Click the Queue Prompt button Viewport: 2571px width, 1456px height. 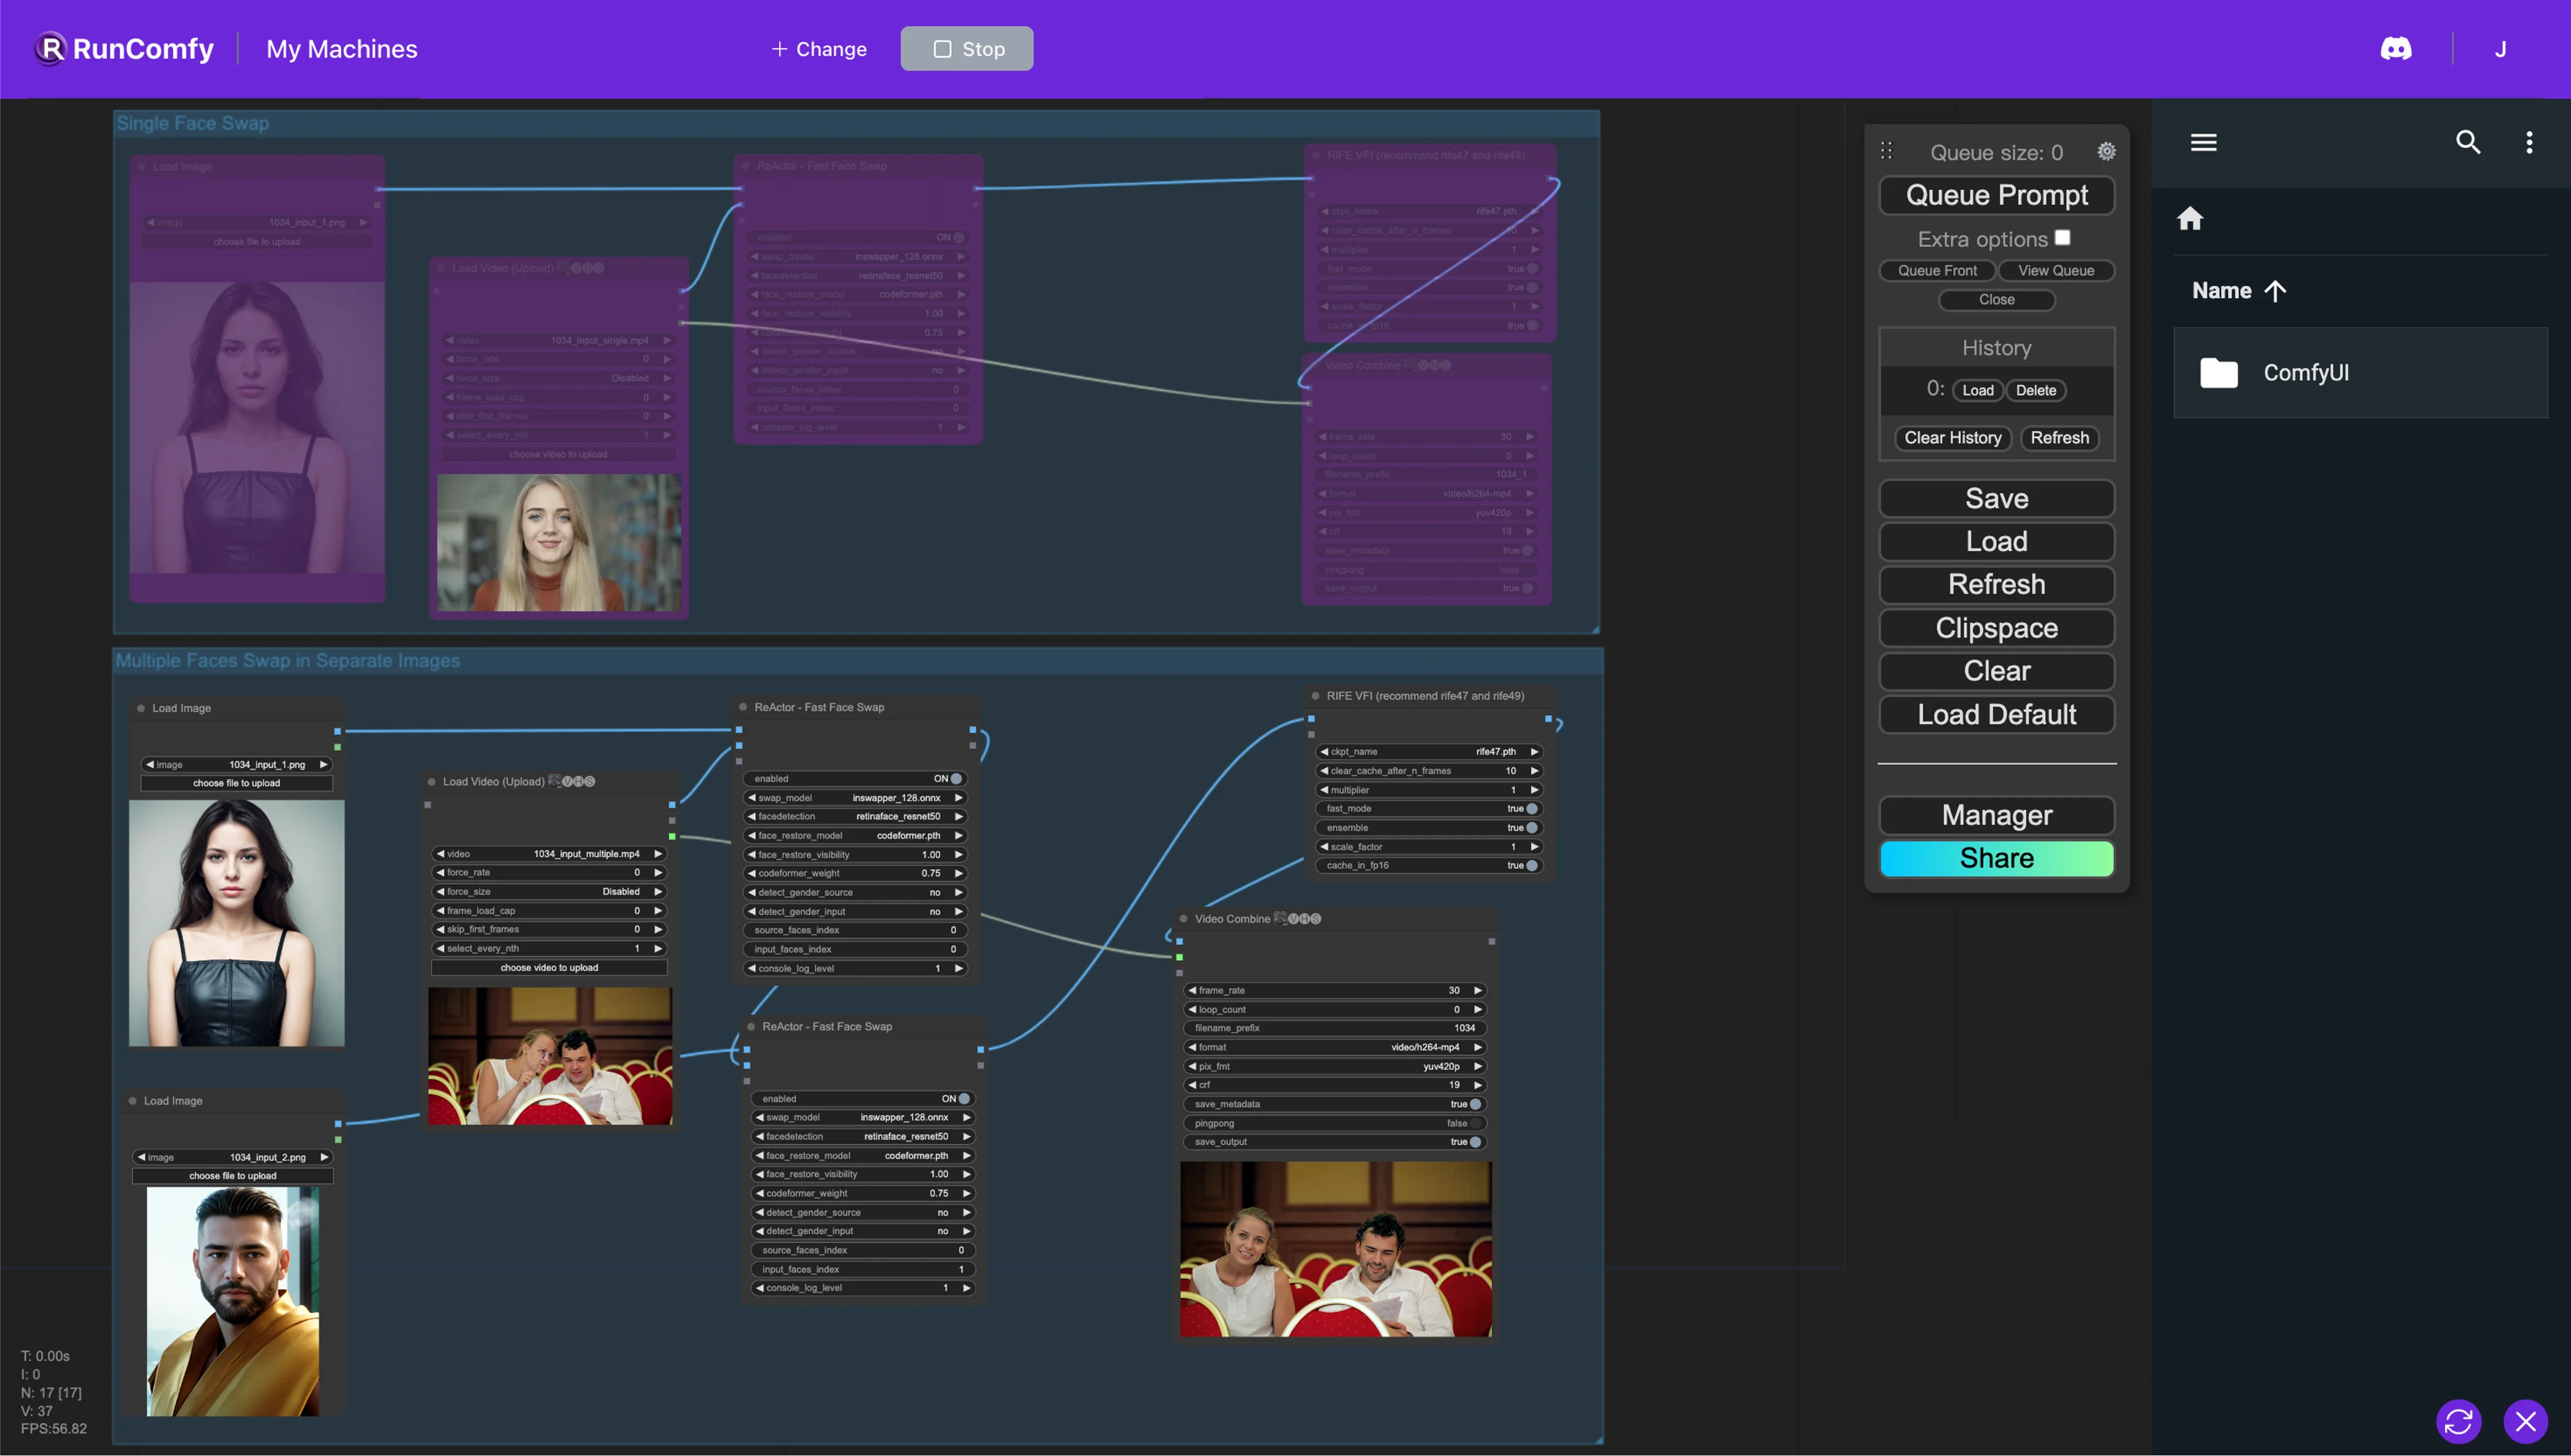pyautogui.click(x=1996, y=195)
